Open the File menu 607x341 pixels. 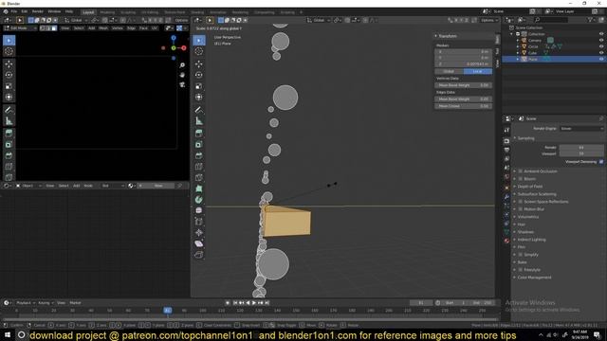(14, 11)
